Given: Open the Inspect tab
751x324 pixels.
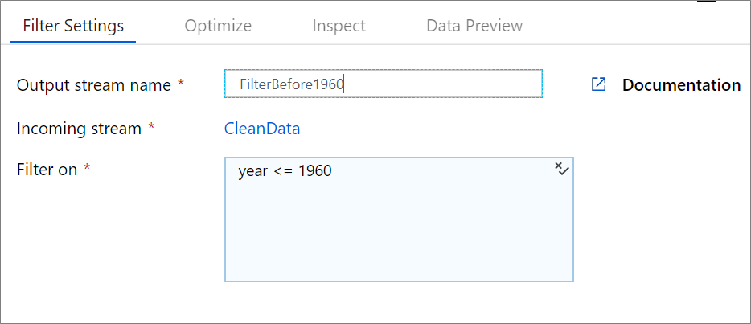Looking at the screenshot, I should pos(339,26).
